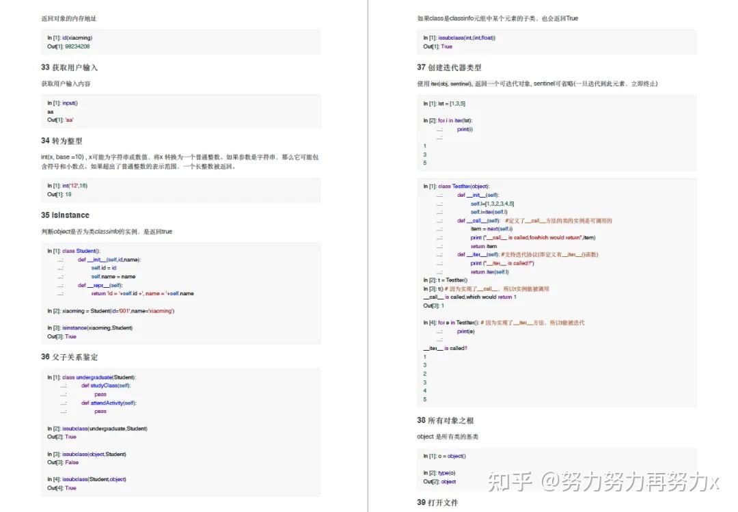The height and width of the screenshot is (512, 738).
Task: Select the heading "34 转为整型"
Action: (65, 139)
